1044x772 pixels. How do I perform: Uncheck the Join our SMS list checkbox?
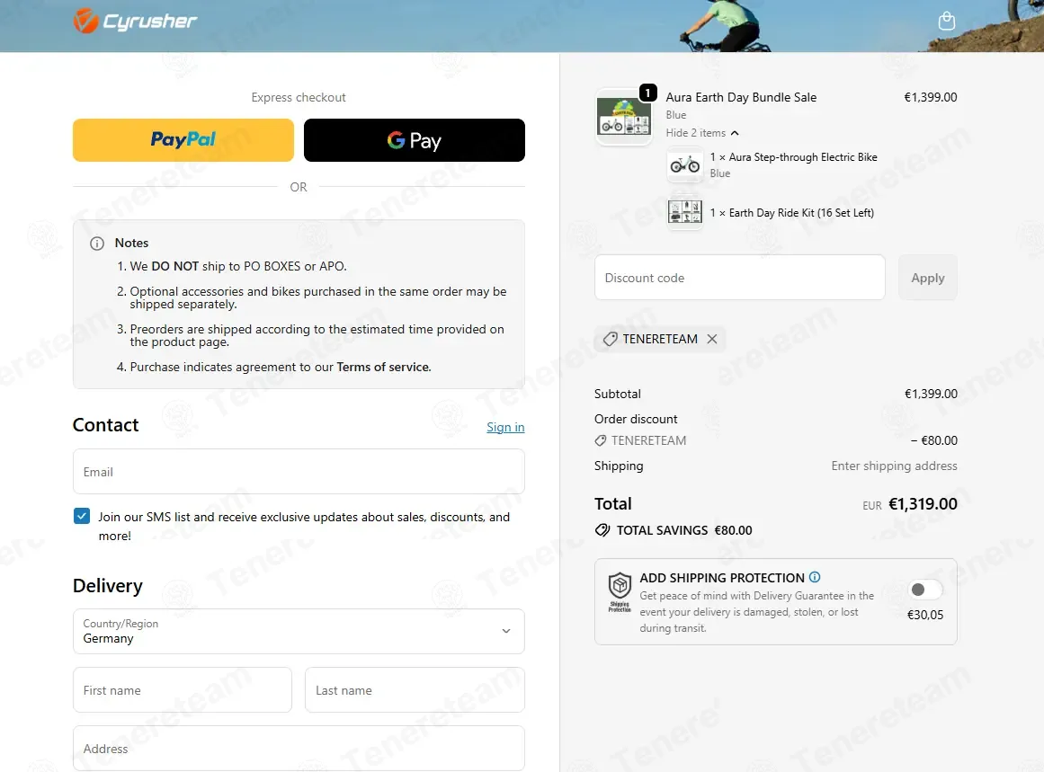point(82,516)
